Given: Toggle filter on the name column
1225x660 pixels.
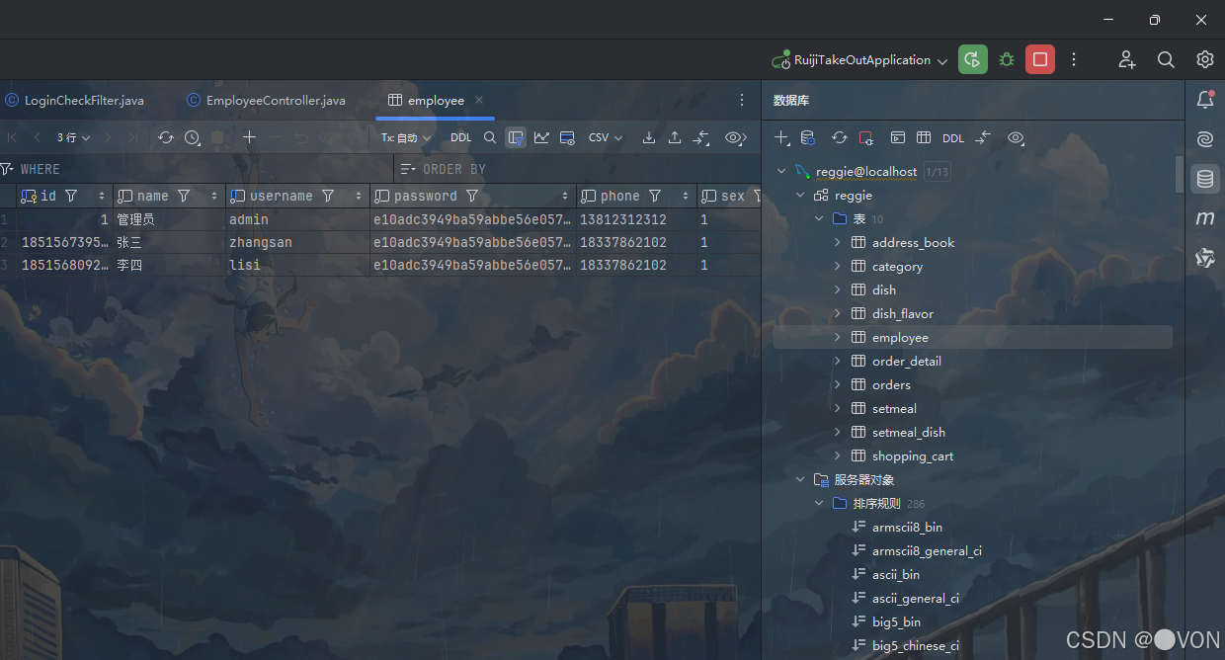Looking at the screenshot, I should click(x=184, y=196).
